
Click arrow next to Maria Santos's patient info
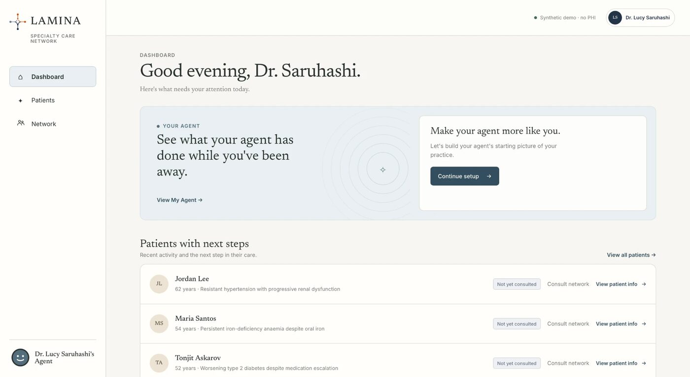644,324
